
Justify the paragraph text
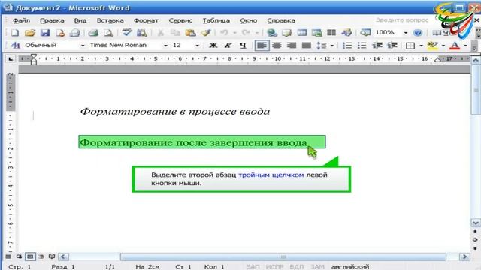click(307, 46)
